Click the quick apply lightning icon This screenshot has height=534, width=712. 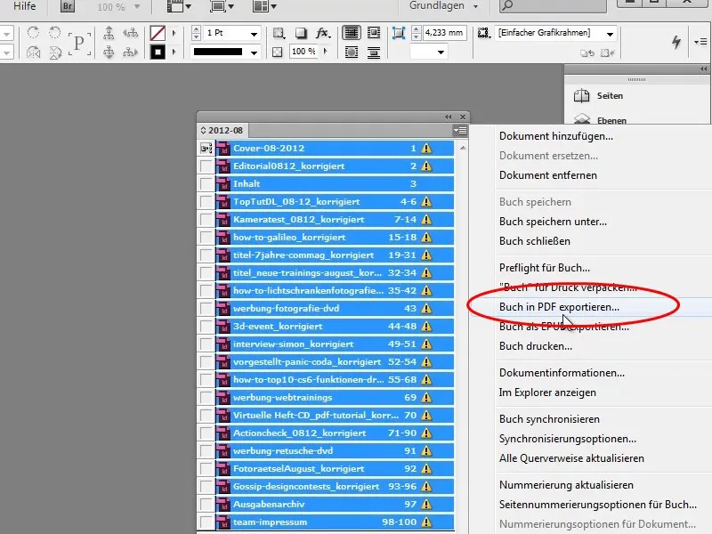coord(676,42)
